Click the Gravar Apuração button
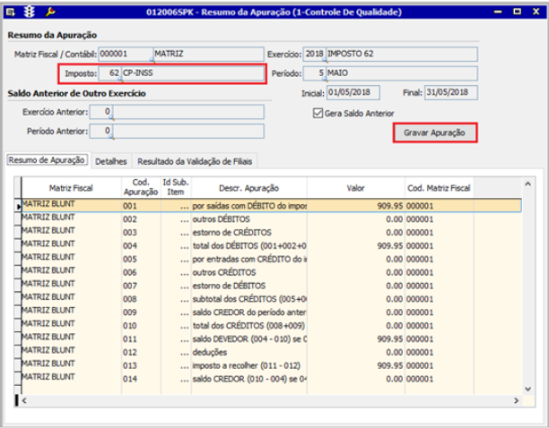This screenshot has width=549, height=428. pos(435,133)
